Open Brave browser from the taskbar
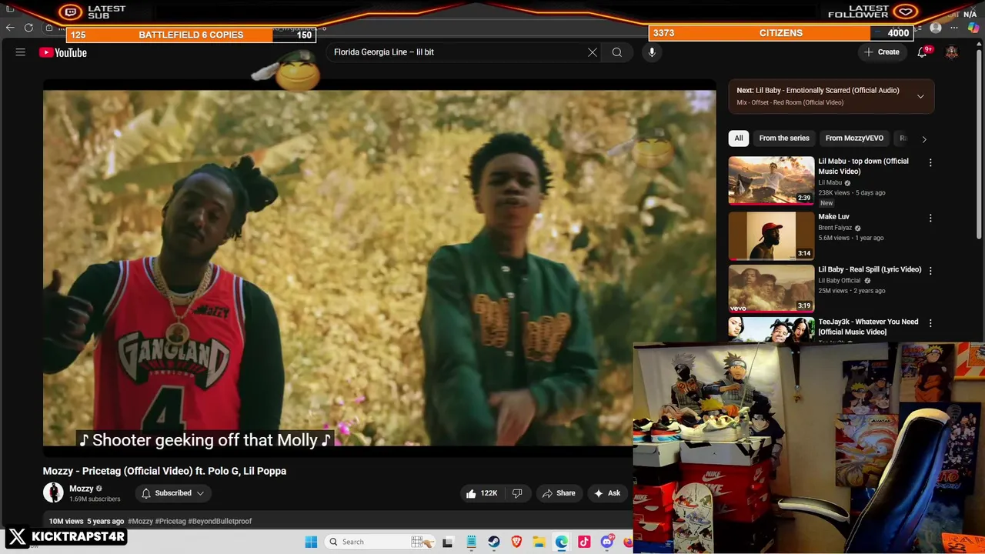The width and height of the screenshot is (985, 554). (x=516, y=542)
